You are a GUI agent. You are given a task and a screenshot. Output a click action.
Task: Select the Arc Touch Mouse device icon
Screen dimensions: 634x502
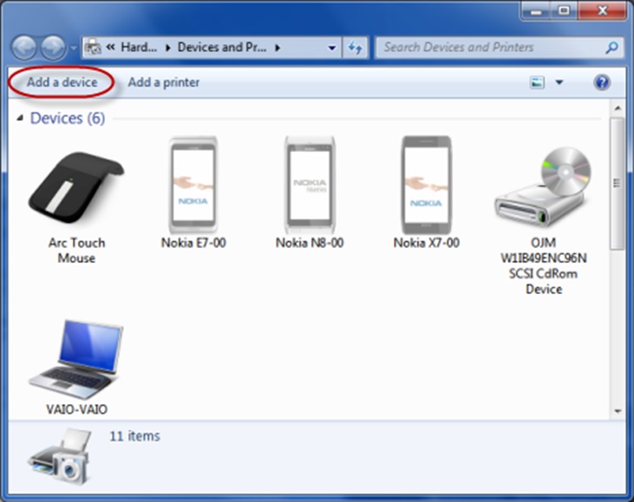[x=76, y=187]
